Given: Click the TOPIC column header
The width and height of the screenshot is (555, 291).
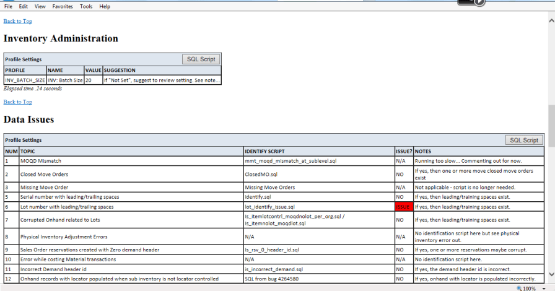Looking at the screenshot, I should (x=131, y=151).
